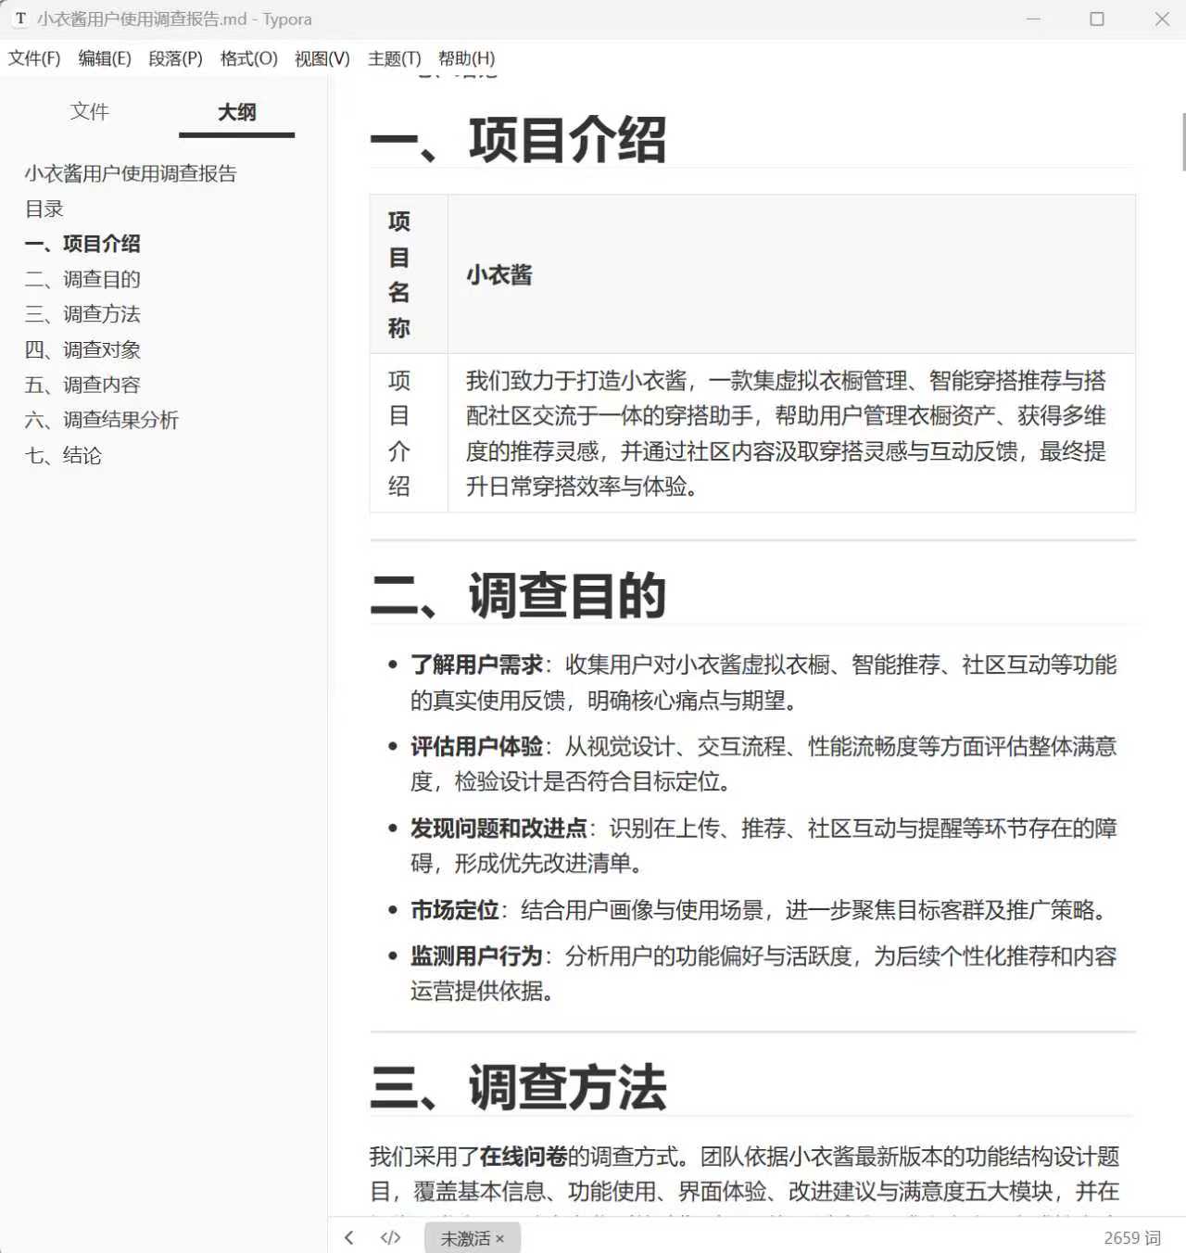Click bold text 了解用户需求
Viewport: 1186px width, 1253px height.
[x=476, y=664]
